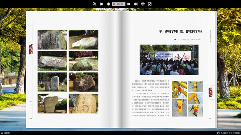Go to the previous page
Screen dimensions: 241x135
click(108, 4)
